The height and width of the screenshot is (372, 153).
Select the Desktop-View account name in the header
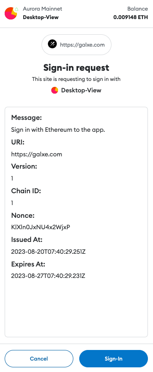click(x=41, y=17)
